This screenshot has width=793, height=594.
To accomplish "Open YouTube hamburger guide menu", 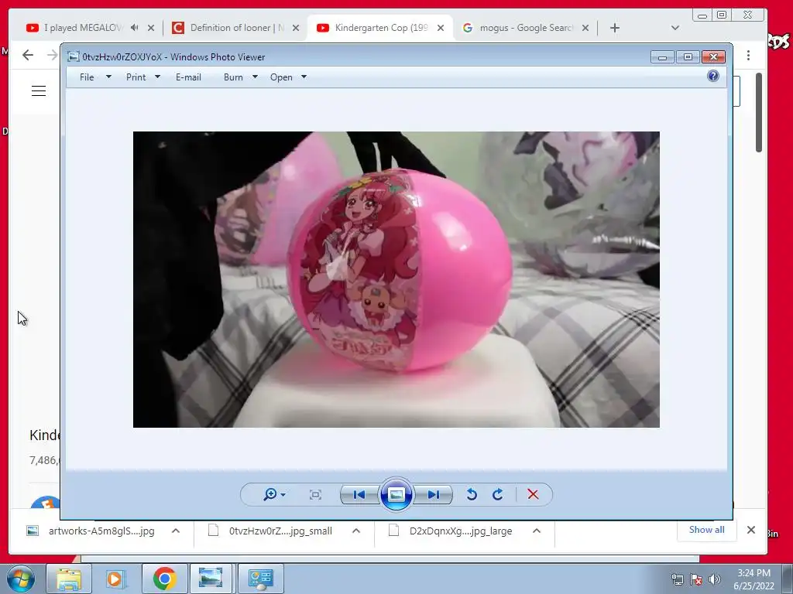I will pyautogui.click(x=39, y=91).
